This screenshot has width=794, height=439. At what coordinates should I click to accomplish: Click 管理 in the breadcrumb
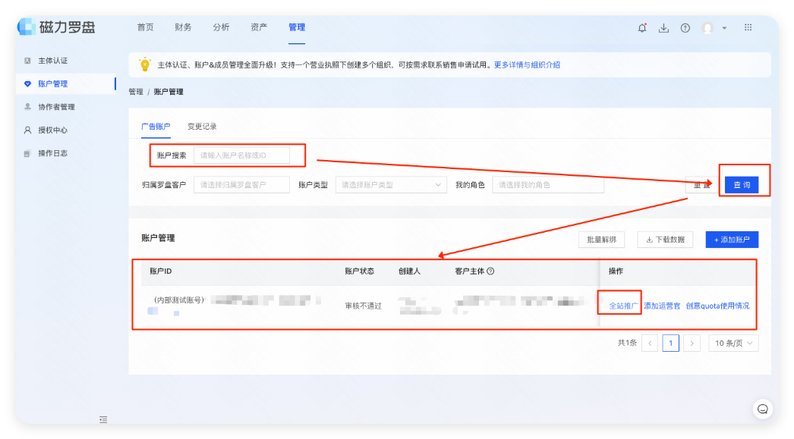pyautogui.click(x=136, y=92)
